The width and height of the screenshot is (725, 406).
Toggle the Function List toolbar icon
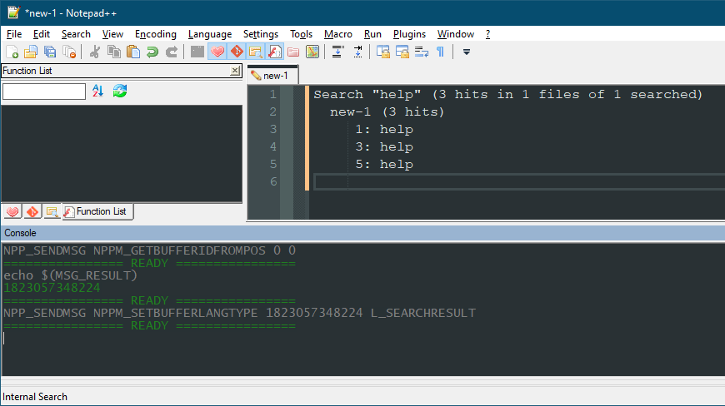pyautogui.click(x=275, y=52)
